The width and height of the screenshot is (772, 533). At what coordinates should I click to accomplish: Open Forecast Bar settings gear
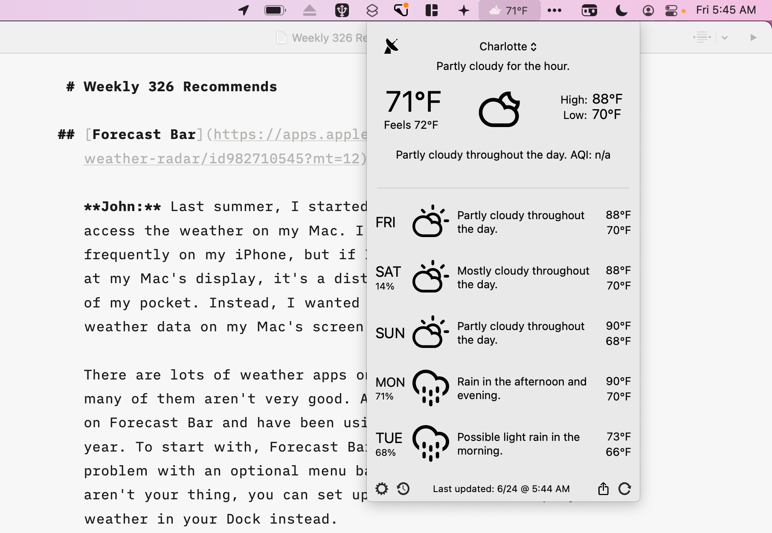click(x=382, y=489)
